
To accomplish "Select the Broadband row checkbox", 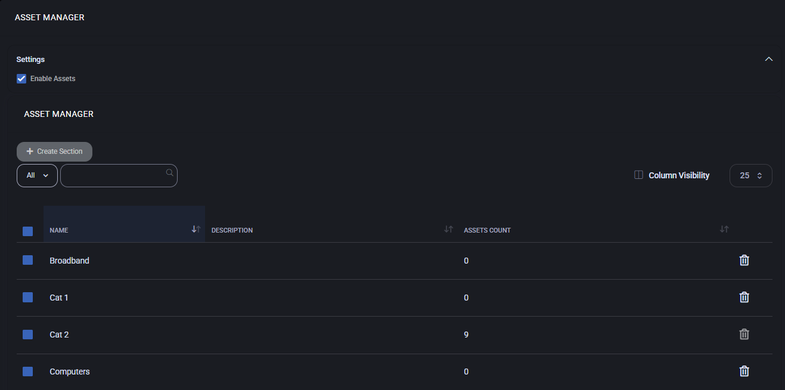I will click(x=27, y=260).
